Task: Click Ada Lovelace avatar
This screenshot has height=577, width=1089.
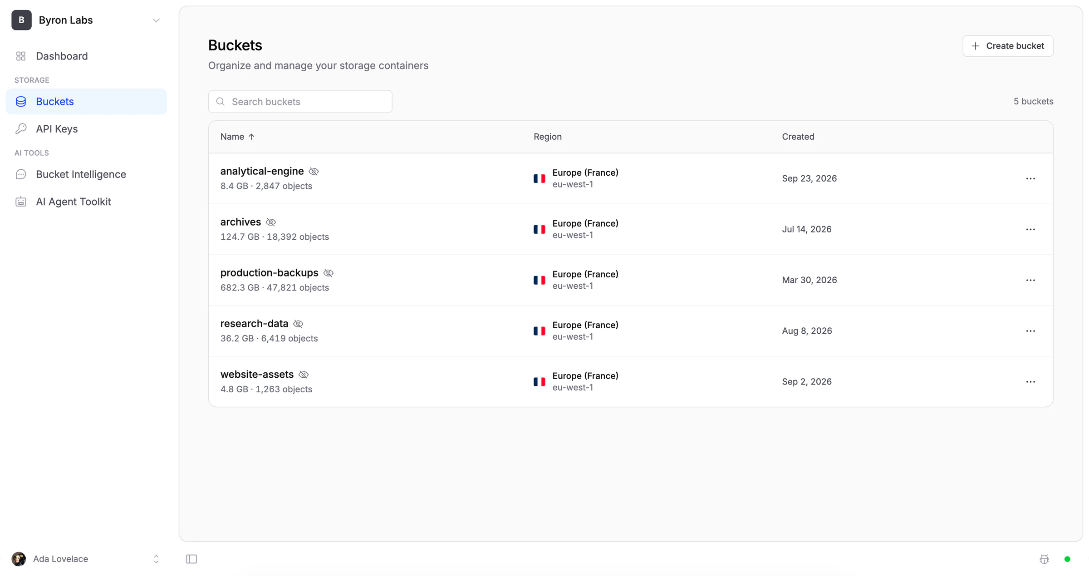Action: click(x=19, y=559)
